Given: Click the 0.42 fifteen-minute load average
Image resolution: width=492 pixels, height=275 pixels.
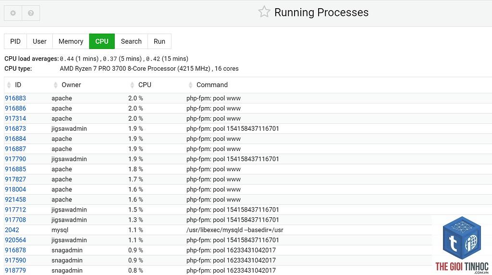Looking at the screenshot, I should point(153,59).
